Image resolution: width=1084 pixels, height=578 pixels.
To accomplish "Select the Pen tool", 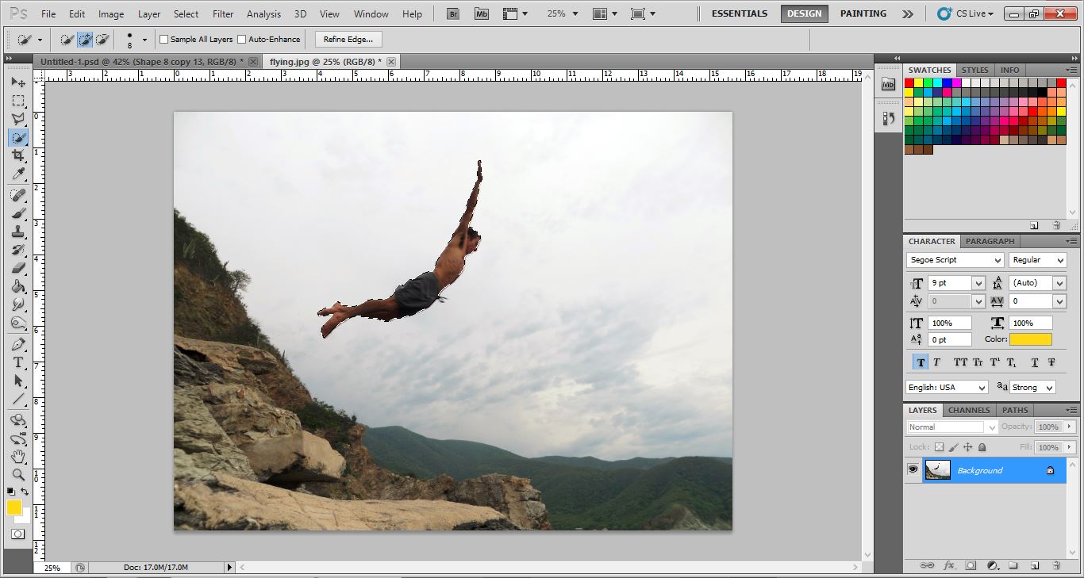I will click(x=17, y=344).
